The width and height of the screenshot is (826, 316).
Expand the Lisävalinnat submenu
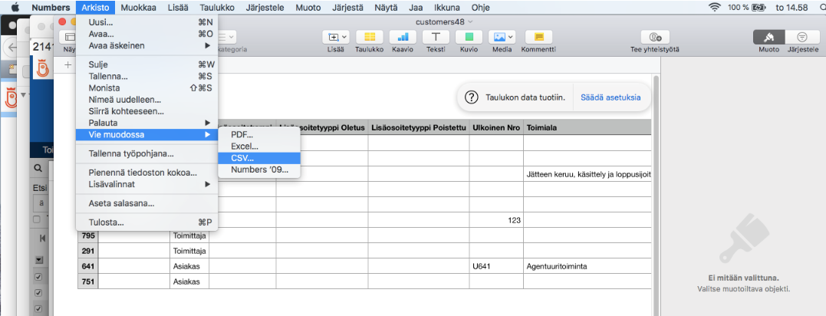tap(146, 184)
